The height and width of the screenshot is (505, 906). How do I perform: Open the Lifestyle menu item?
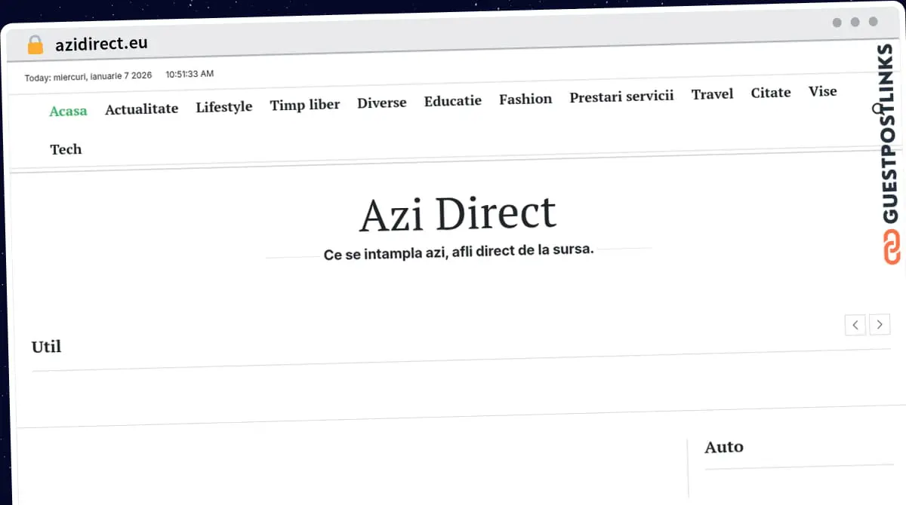pos(223,107)
